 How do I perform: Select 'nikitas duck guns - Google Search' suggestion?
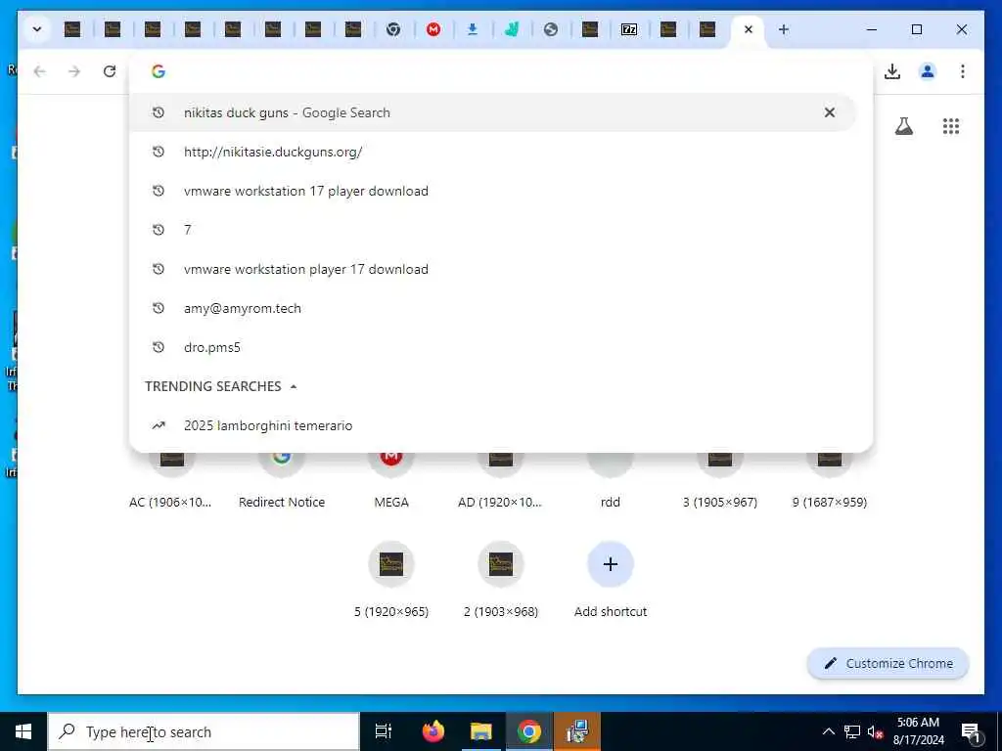coord(492,113)
